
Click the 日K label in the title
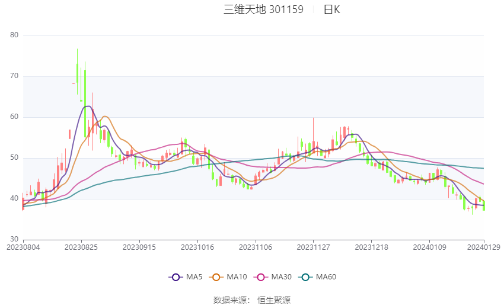331,9
